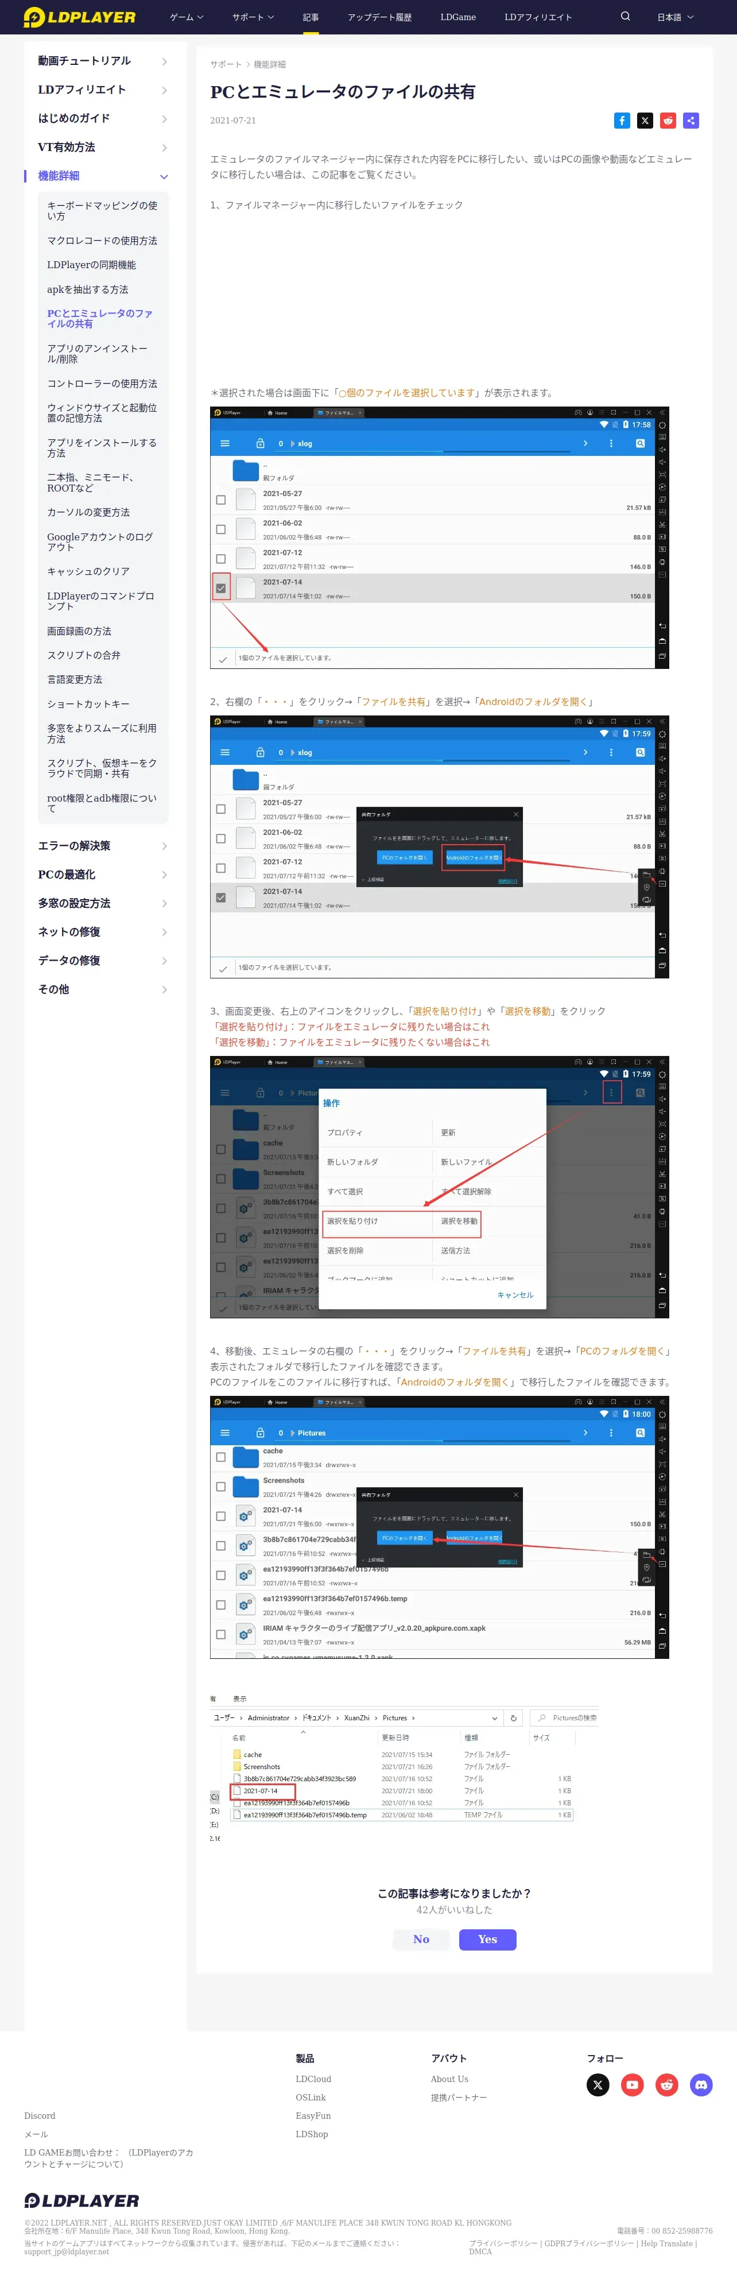
Task: Expand エラーの解決策 sidebar section
Action: click(x=102, y=846)
